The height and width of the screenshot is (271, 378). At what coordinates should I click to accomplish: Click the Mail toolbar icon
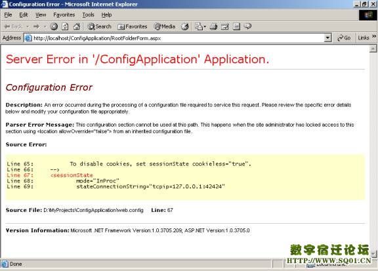(199, 26)
